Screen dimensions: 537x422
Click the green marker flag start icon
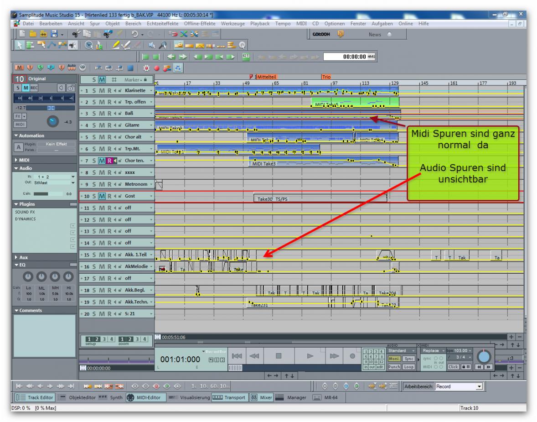point(145,57)
